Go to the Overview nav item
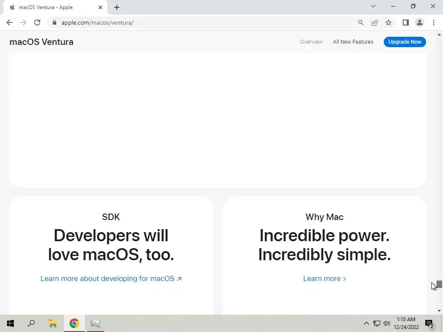Image resolution: width=443 pixels, height=332 pixels. point(311,42)
